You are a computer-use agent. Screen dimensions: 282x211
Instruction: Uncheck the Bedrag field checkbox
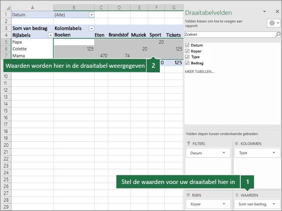coord(187,63)
